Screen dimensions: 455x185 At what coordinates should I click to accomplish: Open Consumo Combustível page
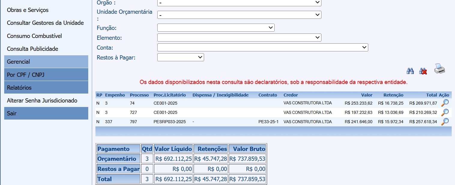point(34,36)
